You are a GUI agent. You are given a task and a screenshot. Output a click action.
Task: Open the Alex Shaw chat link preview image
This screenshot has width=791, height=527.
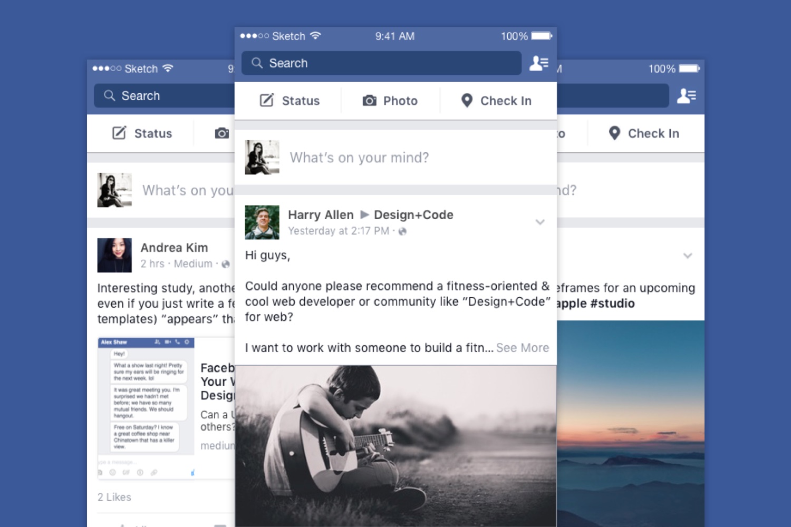pos(146,408)
